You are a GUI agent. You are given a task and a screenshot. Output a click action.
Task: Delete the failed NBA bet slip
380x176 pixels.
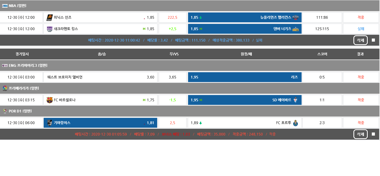coord(360,40)
